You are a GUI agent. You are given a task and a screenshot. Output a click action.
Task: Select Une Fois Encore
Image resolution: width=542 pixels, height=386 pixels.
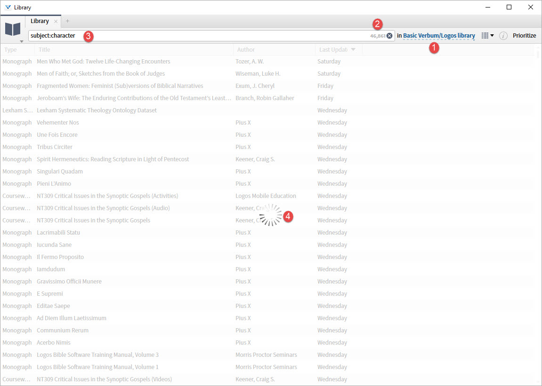(57, 134)
